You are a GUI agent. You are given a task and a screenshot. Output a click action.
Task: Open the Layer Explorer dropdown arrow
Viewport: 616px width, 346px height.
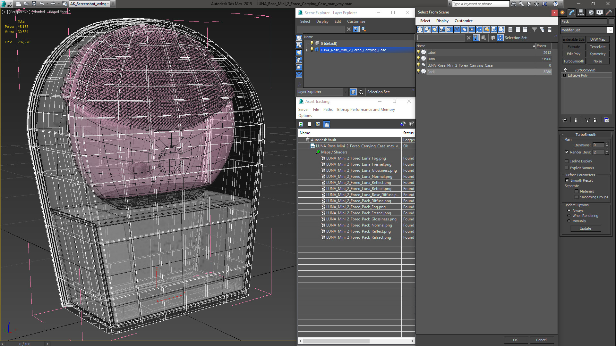point(346,92)
